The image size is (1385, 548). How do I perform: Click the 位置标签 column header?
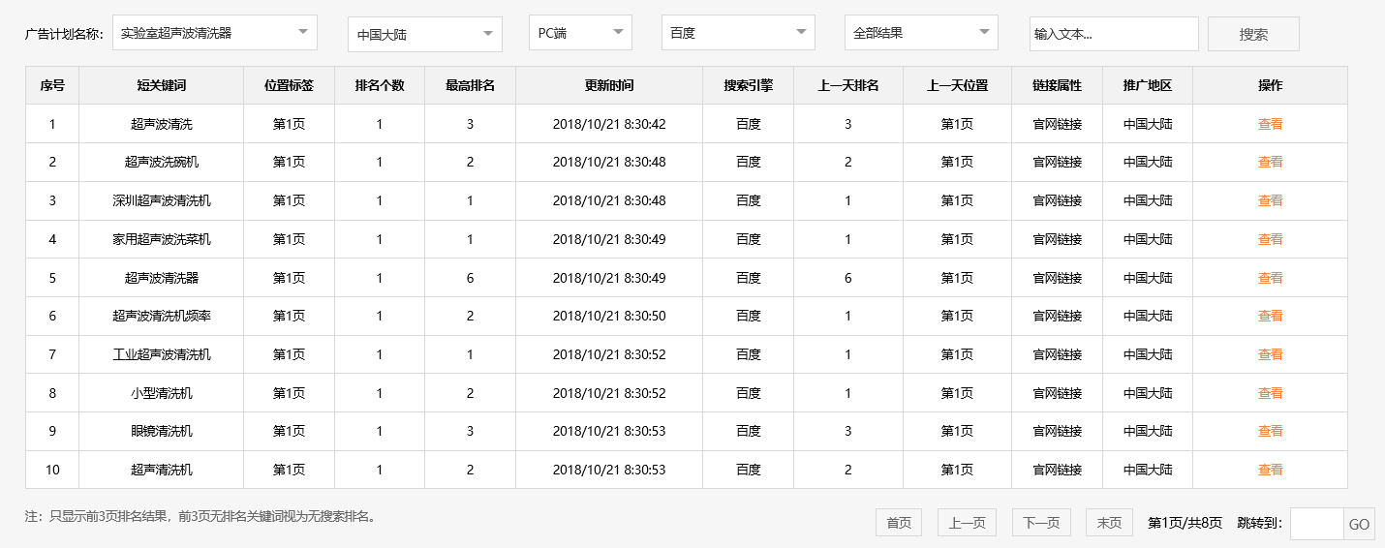(x=289, y=85)
